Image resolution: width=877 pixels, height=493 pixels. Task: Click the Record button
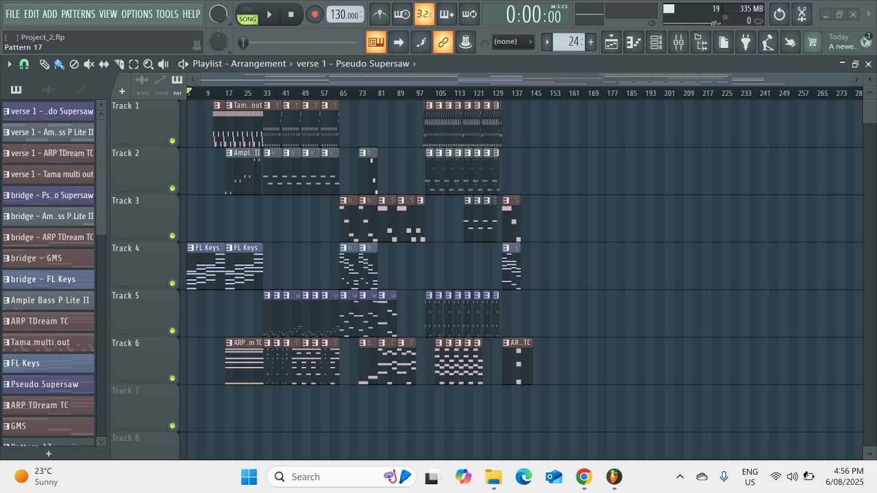pyautogui.click(x=314, y=14)
